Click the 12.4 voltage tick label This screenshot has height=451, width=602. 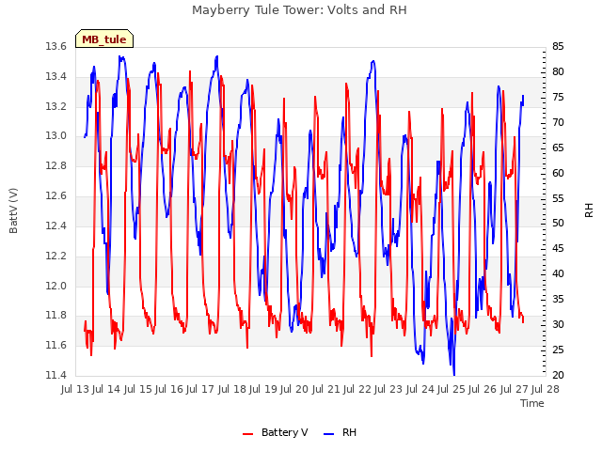click(x=56, y=225)
